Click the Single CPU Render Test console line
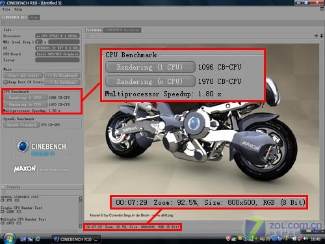 point(21,208)
